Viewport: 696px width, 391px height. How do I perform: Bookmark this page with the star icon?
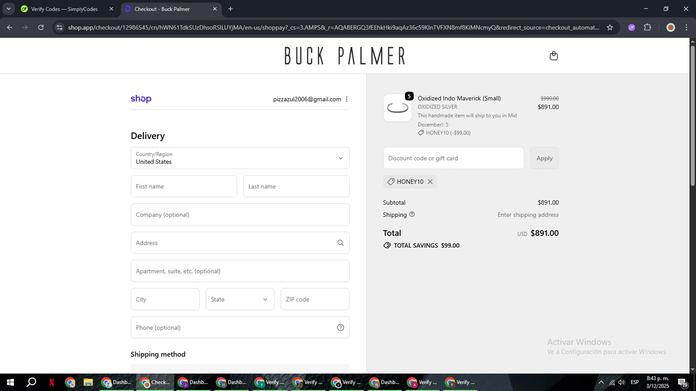pos(610,27)
